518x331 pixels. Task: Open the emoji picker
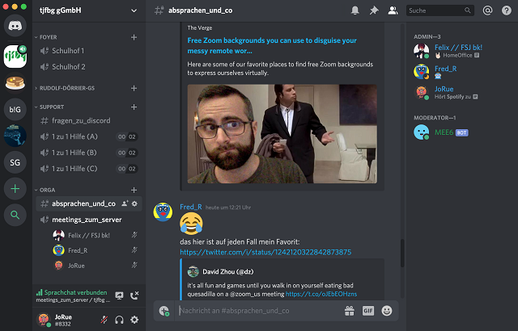tap(387, 311)
